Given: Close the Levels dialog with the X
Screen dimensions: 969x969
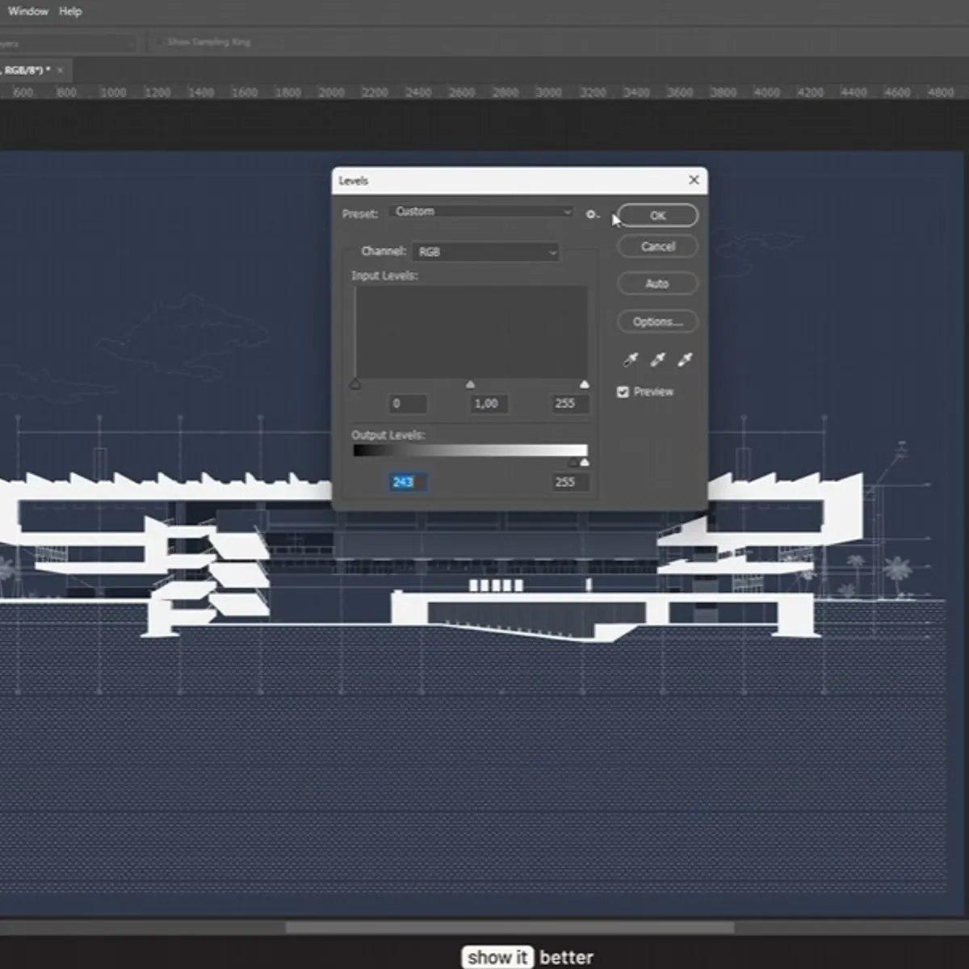Looking at the screenshot, I should click(x=694, y=180).
